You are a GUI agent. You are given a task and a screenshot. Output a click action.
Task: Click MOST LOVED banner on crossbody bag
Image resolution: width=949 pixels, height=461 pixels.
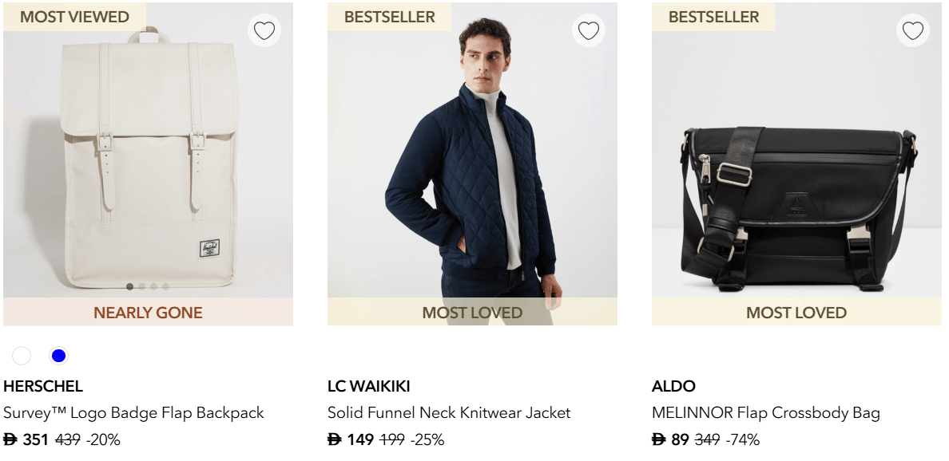(796, 313)
